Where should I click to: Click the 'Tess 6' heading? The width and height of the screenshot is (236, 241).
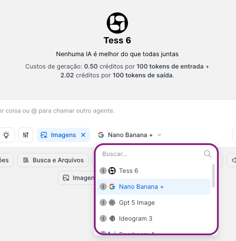click(x=117, y=40)
